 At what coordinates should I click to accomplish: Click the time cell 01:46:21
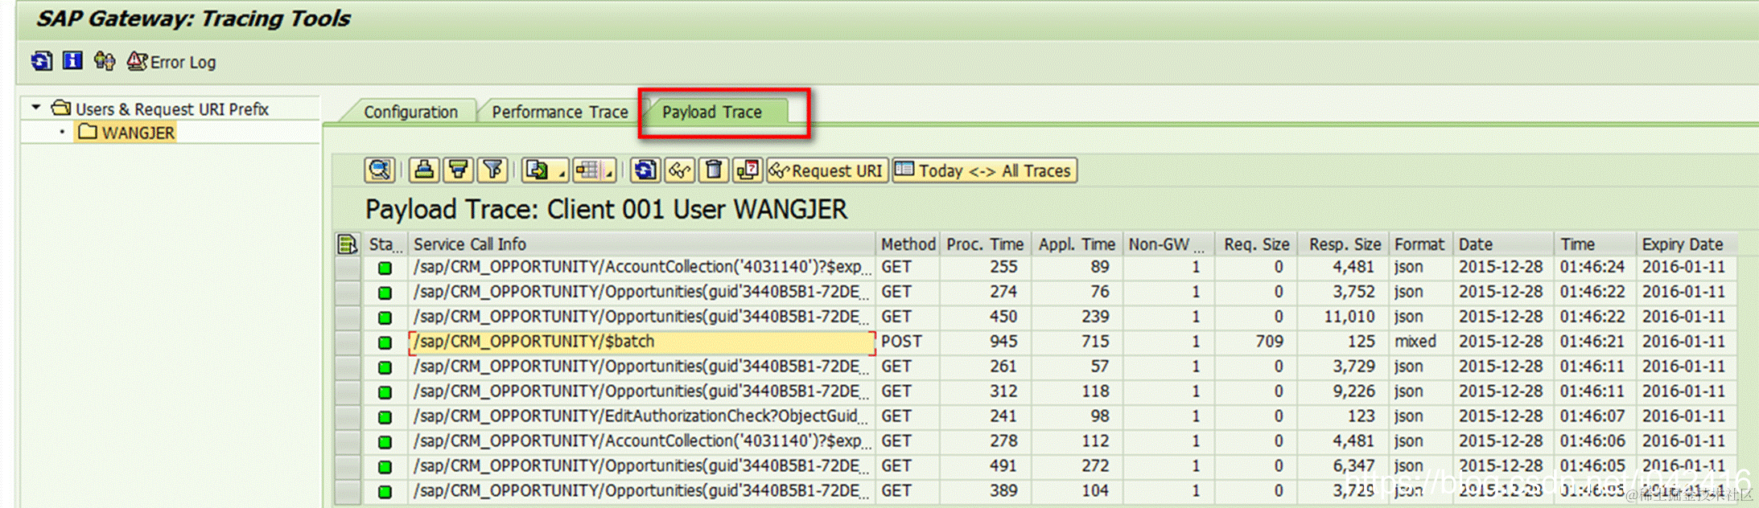tap(1592, 342)
